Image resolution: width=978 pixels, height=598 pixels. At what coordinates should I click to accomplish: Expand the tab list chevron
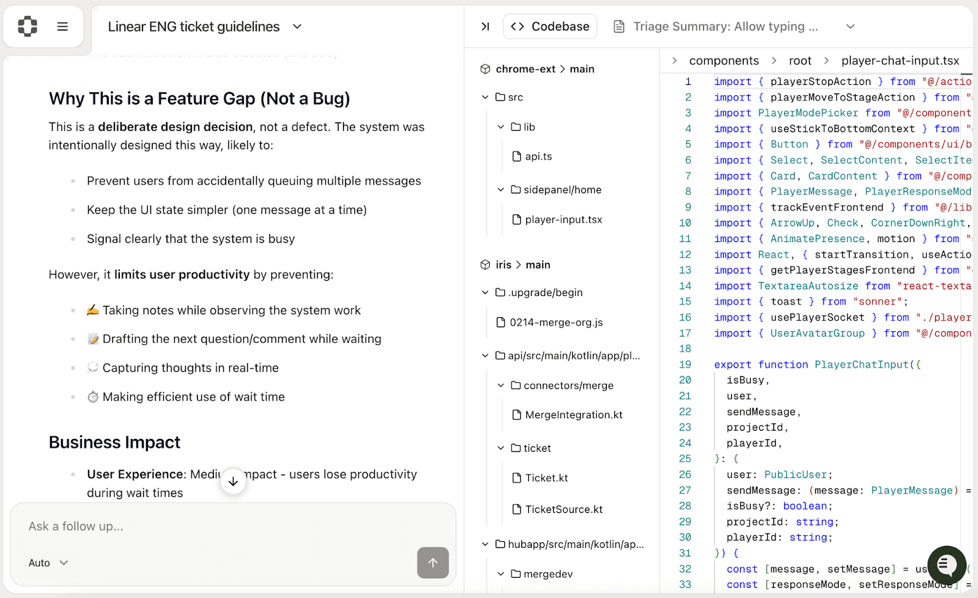[850, 26]
